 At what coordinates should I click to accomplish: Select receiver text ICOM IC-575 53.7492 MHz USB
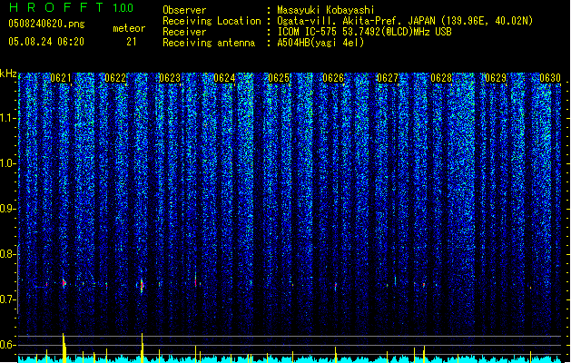tap(364, 32)
